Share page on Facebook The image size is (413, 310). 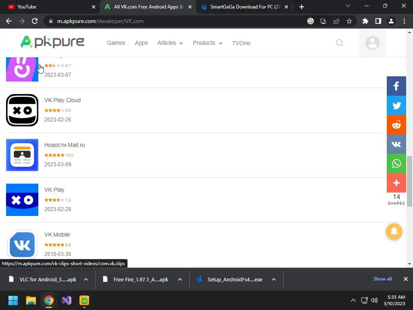click(x=396, y=86)
